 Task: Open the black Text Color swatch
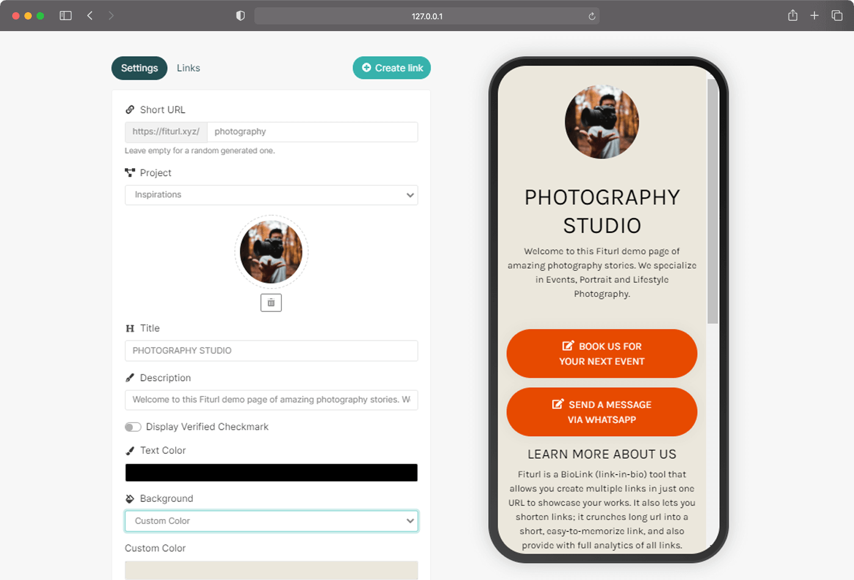pyautogui.click(x=271, y=473)
